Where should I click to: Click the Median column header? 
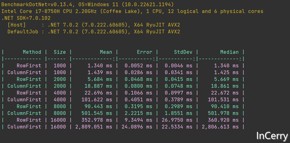click(x=229, y=52)
